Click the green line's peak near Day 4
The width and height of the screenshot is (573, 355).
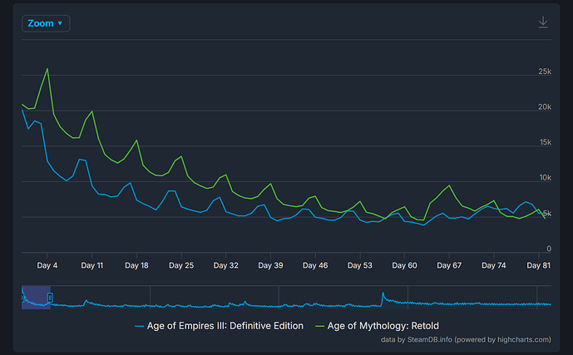tap(47, 69)
